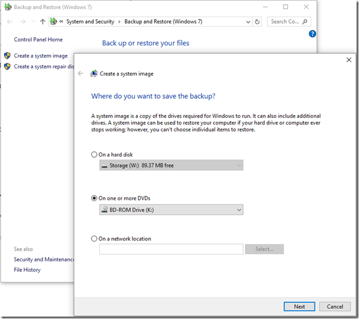Click the Storage (W:) drive icon
The width and height of the screenshot is (359, 319).
click(105, 166)
